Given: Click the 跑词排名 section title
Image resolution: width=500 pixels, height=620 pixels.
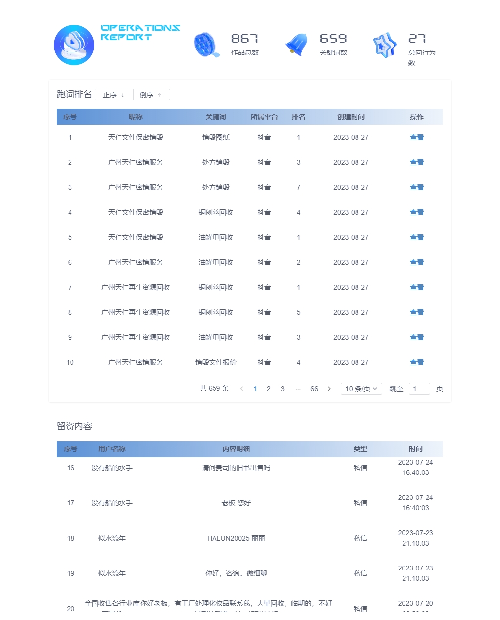Looking at the screenshot, I should (74, 94).
